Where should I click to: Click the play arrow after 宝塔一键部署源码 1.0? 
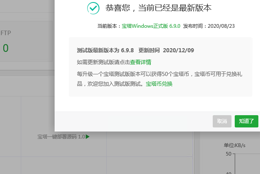[x=88, y=137]
